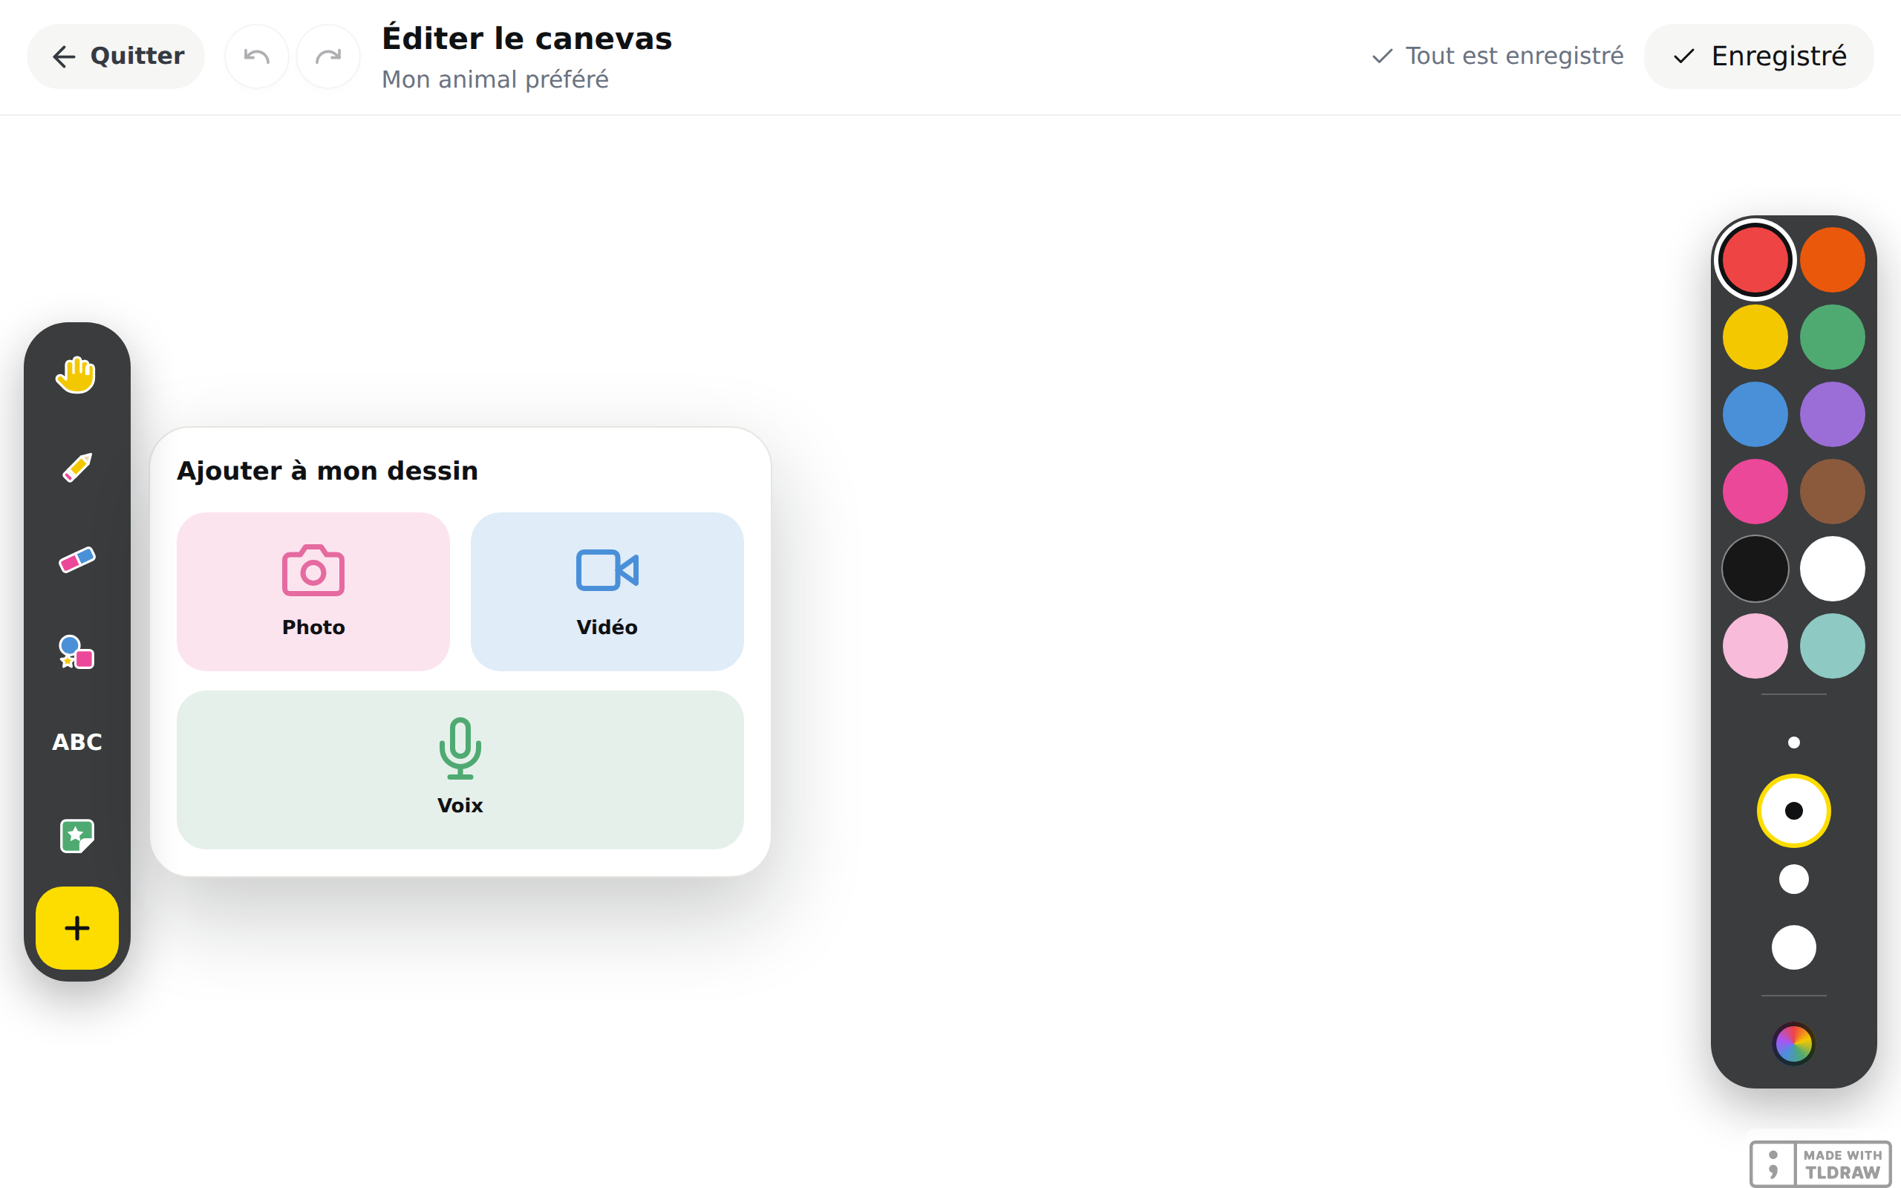Pick the white color swatch
The width and height of the screenshot is (1901, 1188).
click(1832, 569)
